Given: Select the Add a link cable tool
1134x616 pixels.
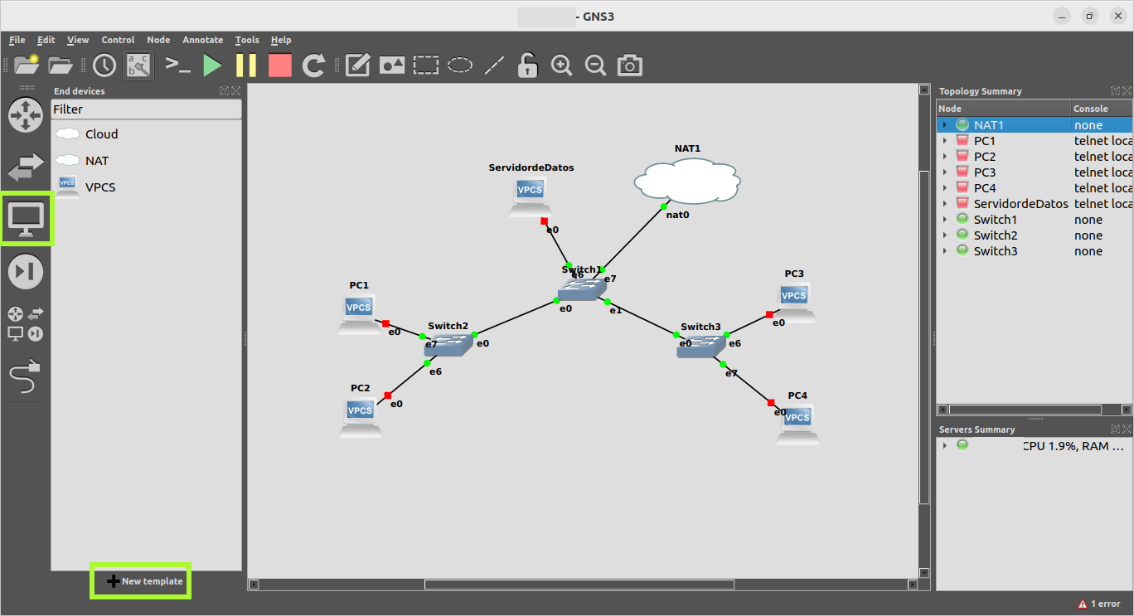Looking at the screenshot, I should point(26,376).
